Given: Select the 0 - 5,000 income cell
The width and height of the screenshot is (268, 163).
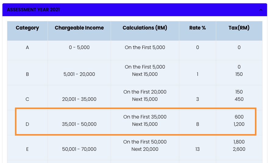Looking at the screenshot, I should [79, 47].
